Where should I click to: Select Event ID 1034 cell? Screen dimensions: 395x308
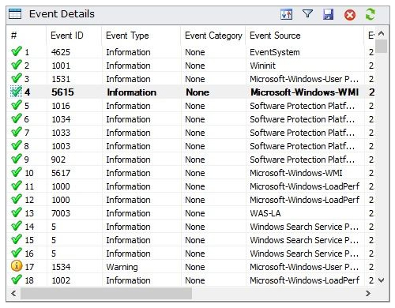[x=61, y=119]
